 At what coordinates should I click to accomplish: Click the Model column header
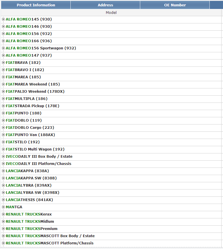tap(111, 12)
